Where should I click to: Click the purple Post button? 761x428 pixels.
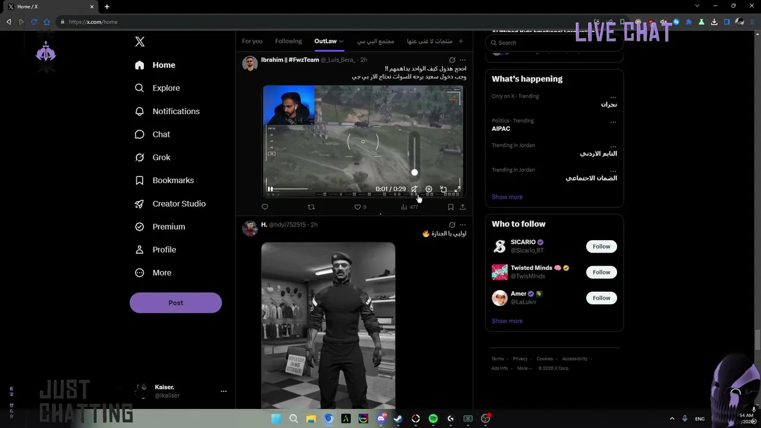pyautogui.click(x=175, y=303)
